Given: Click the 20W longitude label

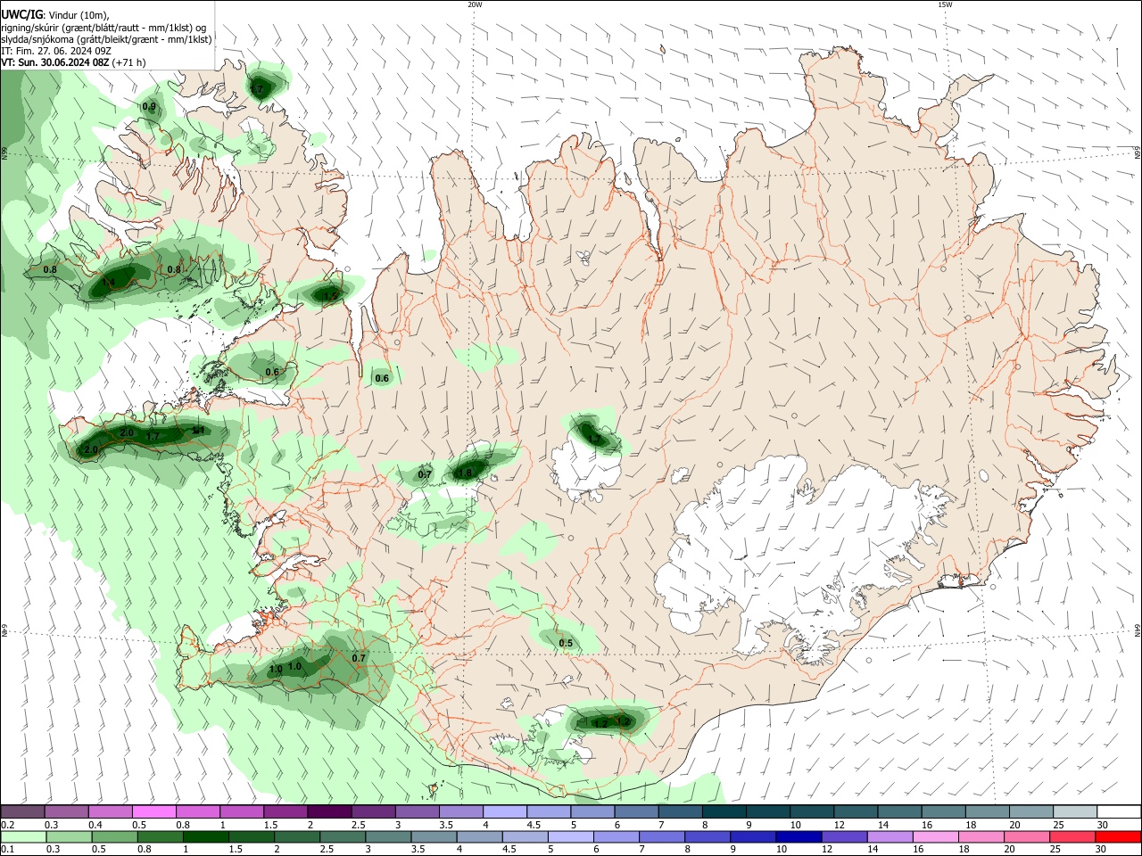Looking at the screenshot, I should pos(475,4).
